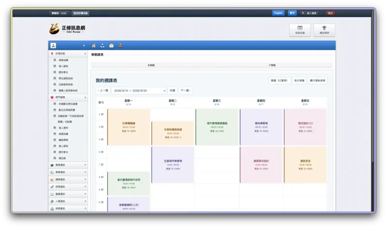This screenshot has width=387, height=228.
Task: Open the trophy icon card button
Action: coord(324,30)
